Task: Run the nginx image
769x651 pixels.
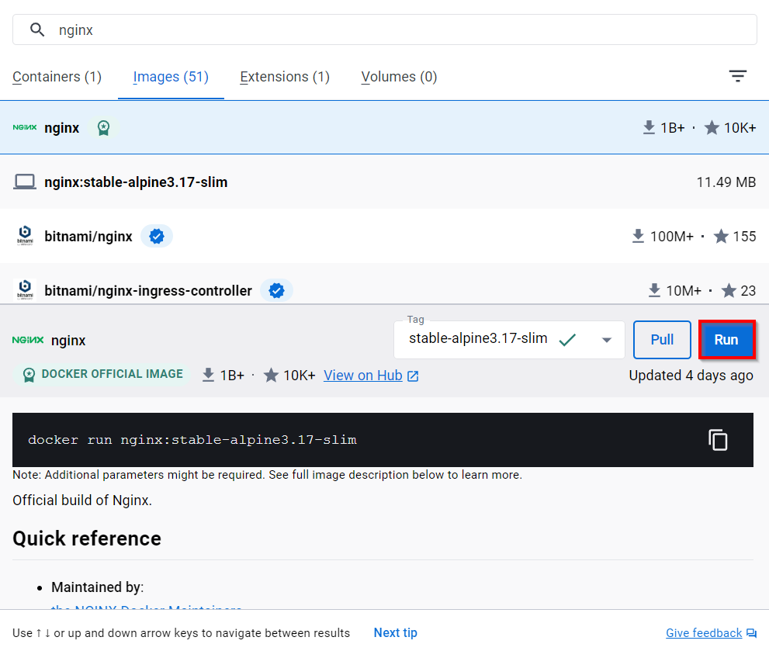Action: [726, 340]
